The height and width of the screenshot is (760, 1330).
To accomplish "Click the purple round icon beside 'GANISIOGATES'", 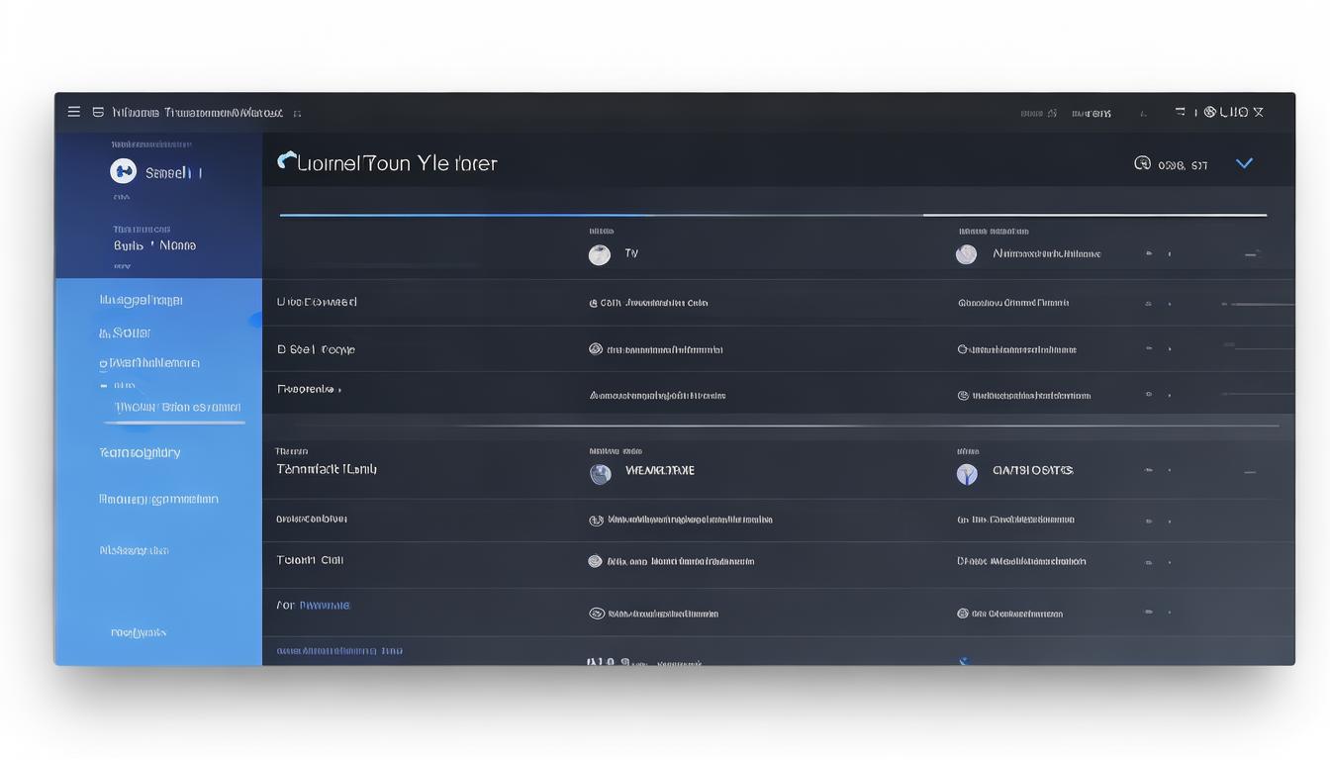I will (x=967, y=474).
